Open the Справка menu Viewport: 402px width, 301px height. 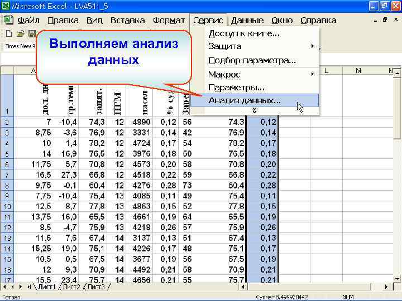(318, 20)
